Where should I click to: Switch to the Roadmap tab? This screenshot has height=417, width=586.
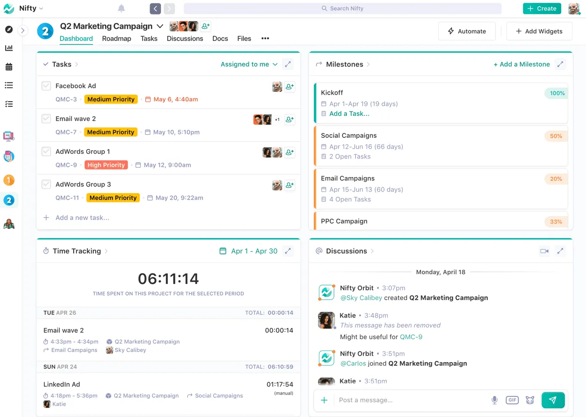116,39
